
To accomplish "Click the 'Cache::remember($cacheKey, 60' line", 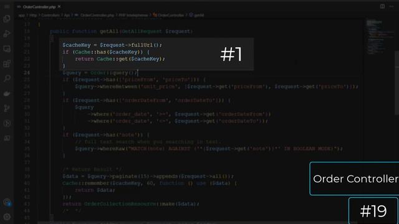I will (x=150, y=183).
